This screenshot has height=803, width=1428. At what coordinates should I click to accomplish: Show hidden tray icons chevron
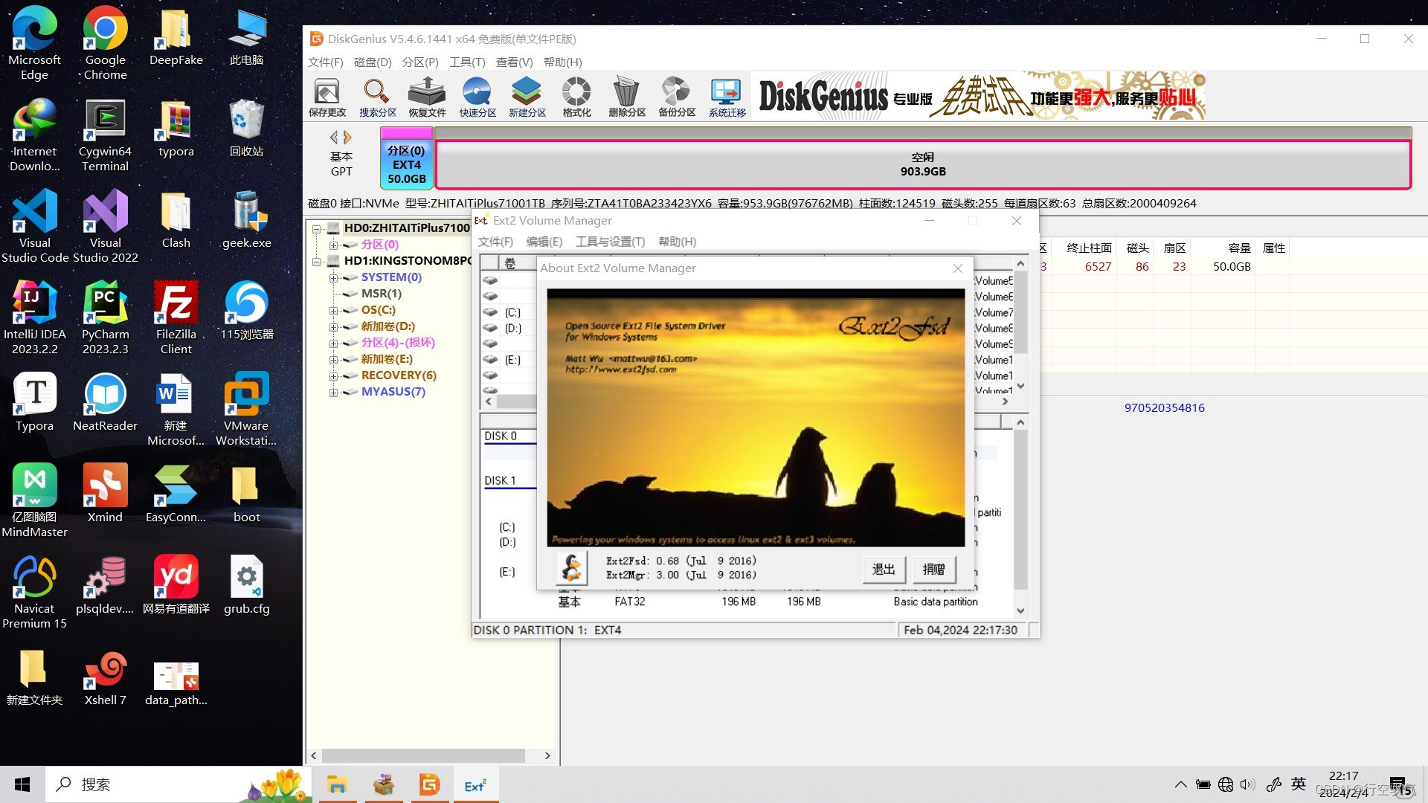pos(1180,784)
